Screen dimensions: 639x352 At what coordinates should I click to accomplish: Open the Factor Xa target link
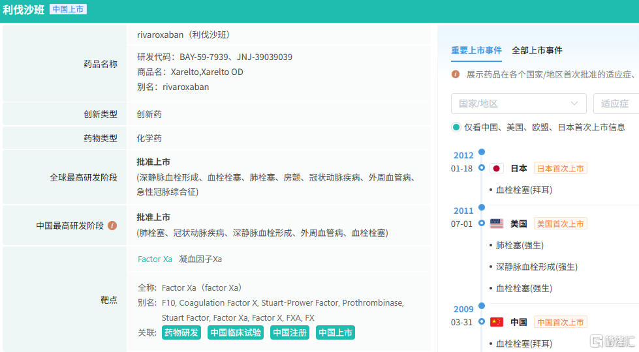point(155,259)
